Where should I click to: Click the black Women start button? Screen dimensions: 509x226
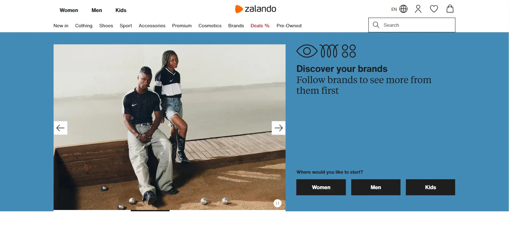pyautogui.click(x=321, y=187)
